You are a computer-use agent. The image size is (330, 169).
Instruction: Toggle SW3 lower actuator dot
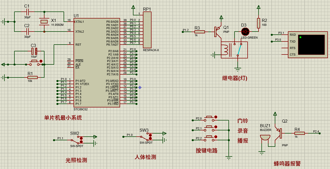tap(150, 138)
